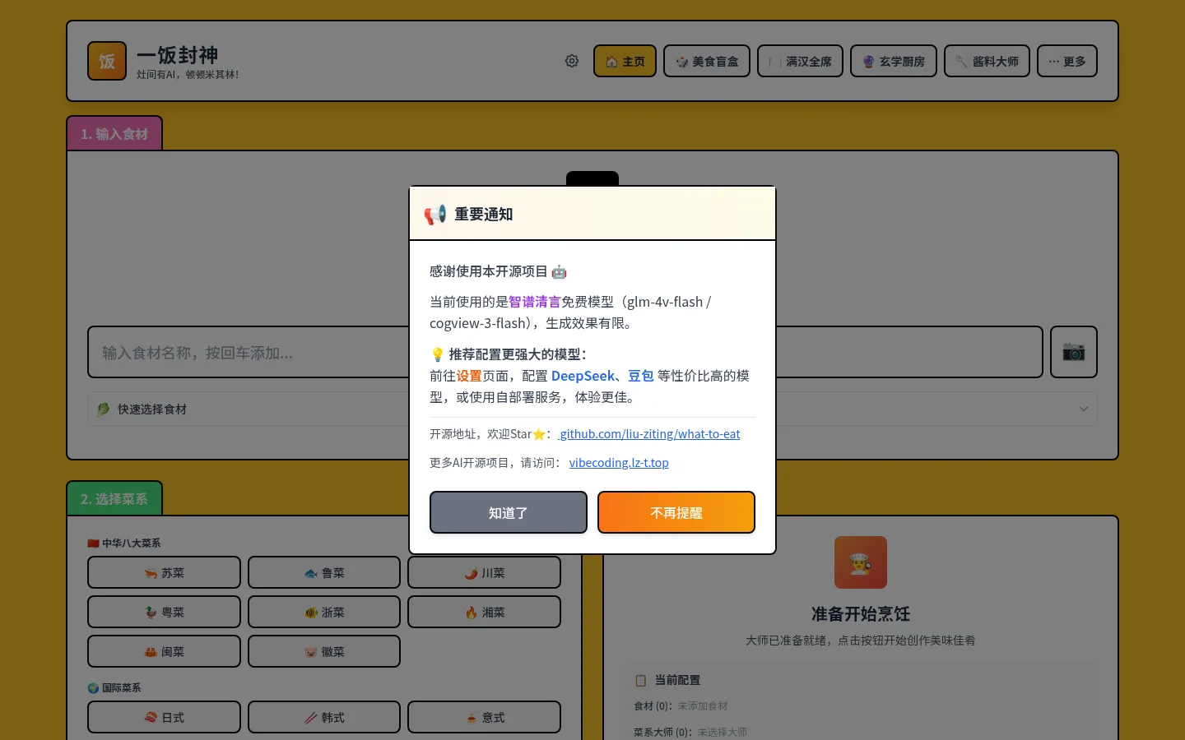Open the github.com/liu-ziting/what-to-eat link
The width and height of the screenshot is (1185, 740).
[649, 434]
